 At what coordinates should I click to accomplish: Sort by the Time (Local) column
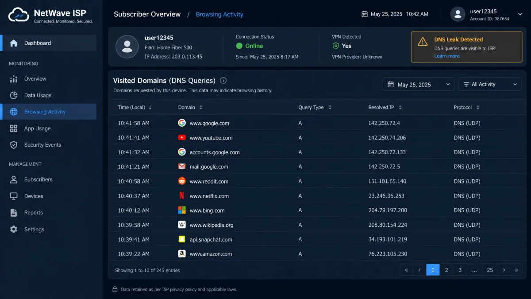pos(135,107)
